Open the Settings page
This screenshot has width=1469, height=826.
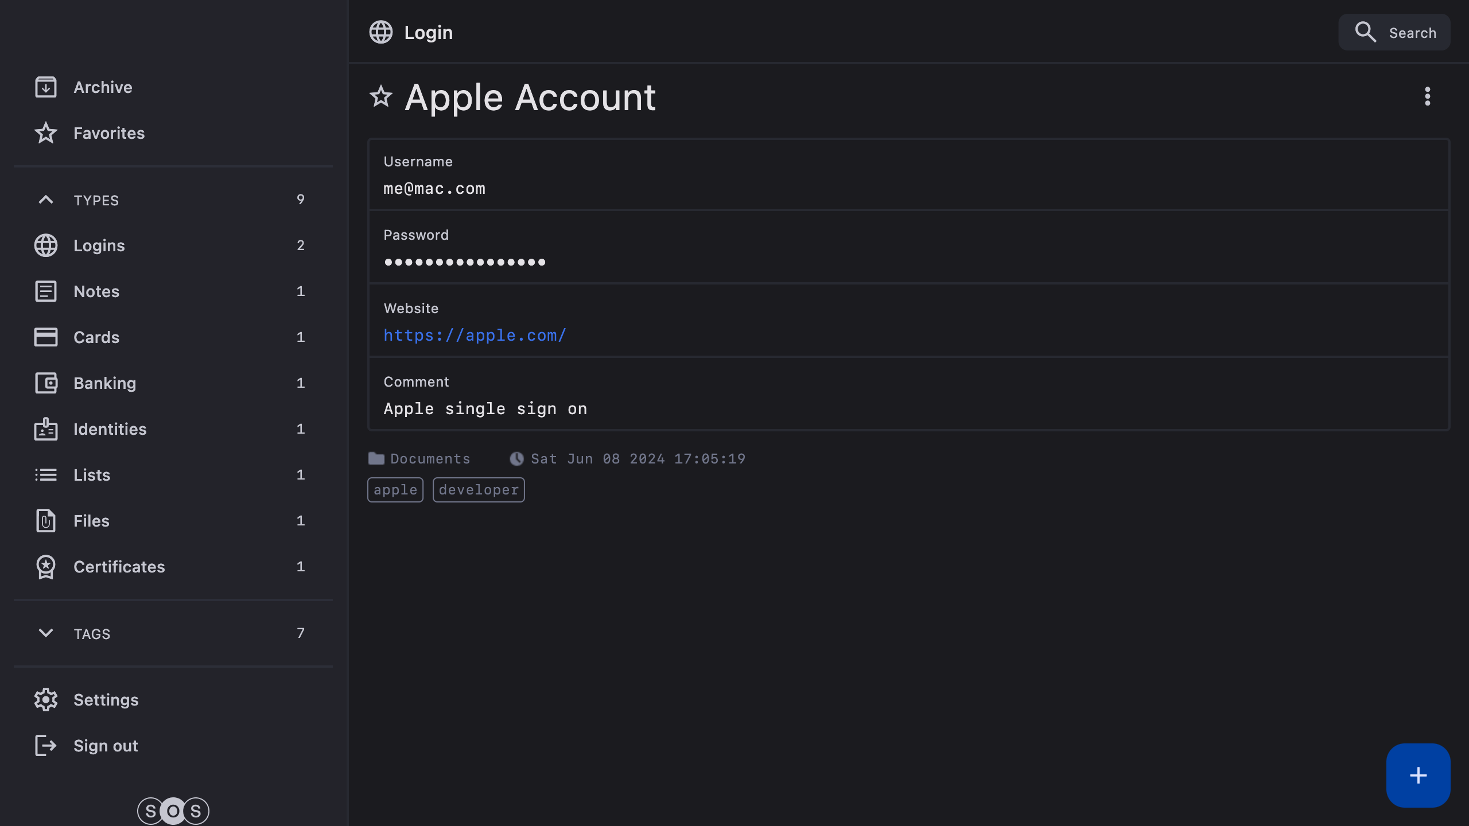coord(106,700)
